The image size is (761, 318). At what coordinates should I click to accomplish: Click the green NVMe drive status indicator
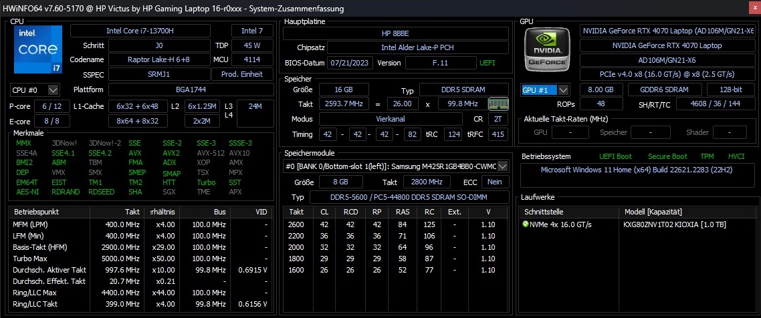[x=526, y=224]
